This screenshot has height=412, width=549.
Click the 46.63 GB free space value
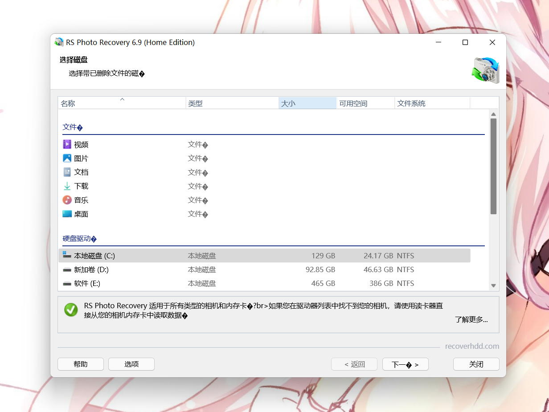click(378, 269)
